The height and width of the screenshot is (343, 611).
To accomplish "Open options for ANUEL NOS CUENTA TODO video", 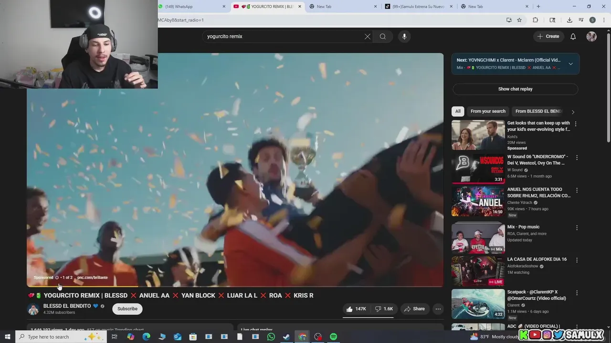I will click(577, 190).
